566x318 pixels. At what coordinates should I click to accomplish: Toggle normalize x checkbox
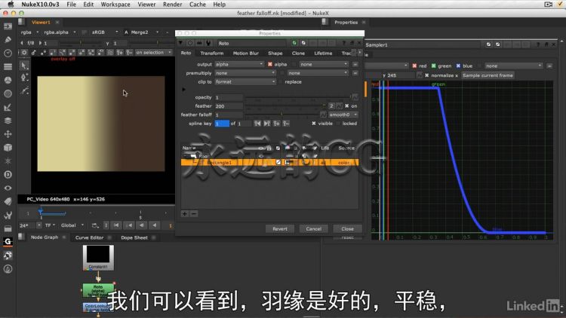click(426, 75)
